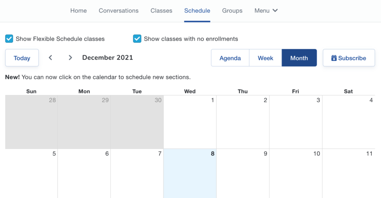Select the Month view button
Screen dimensions: 381x198
299,58
